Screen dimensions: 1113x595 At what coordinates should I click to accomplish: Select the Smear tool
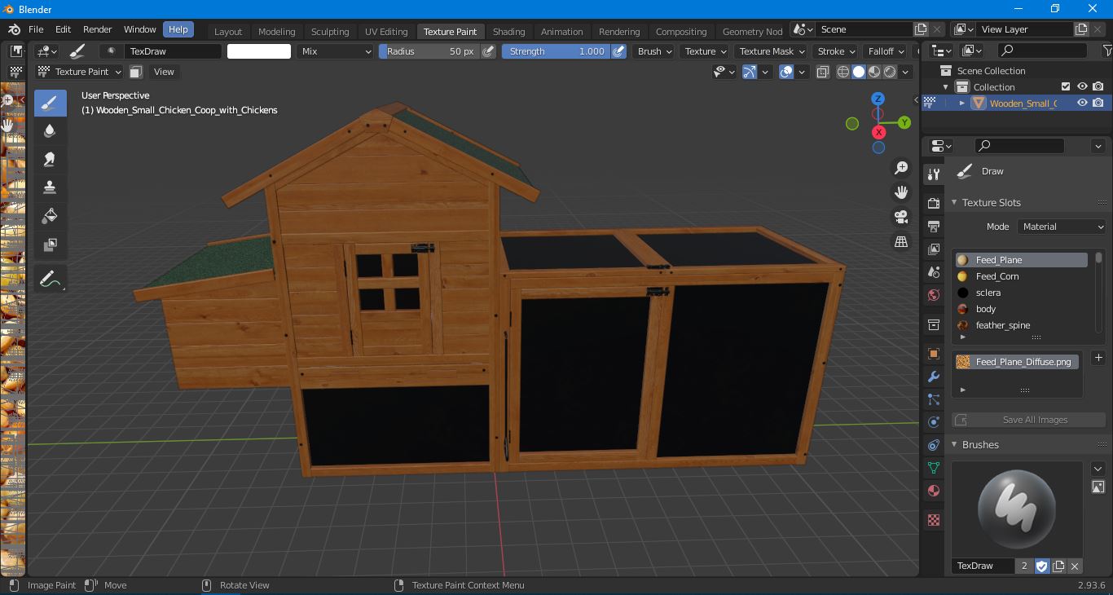click(50, 160)
